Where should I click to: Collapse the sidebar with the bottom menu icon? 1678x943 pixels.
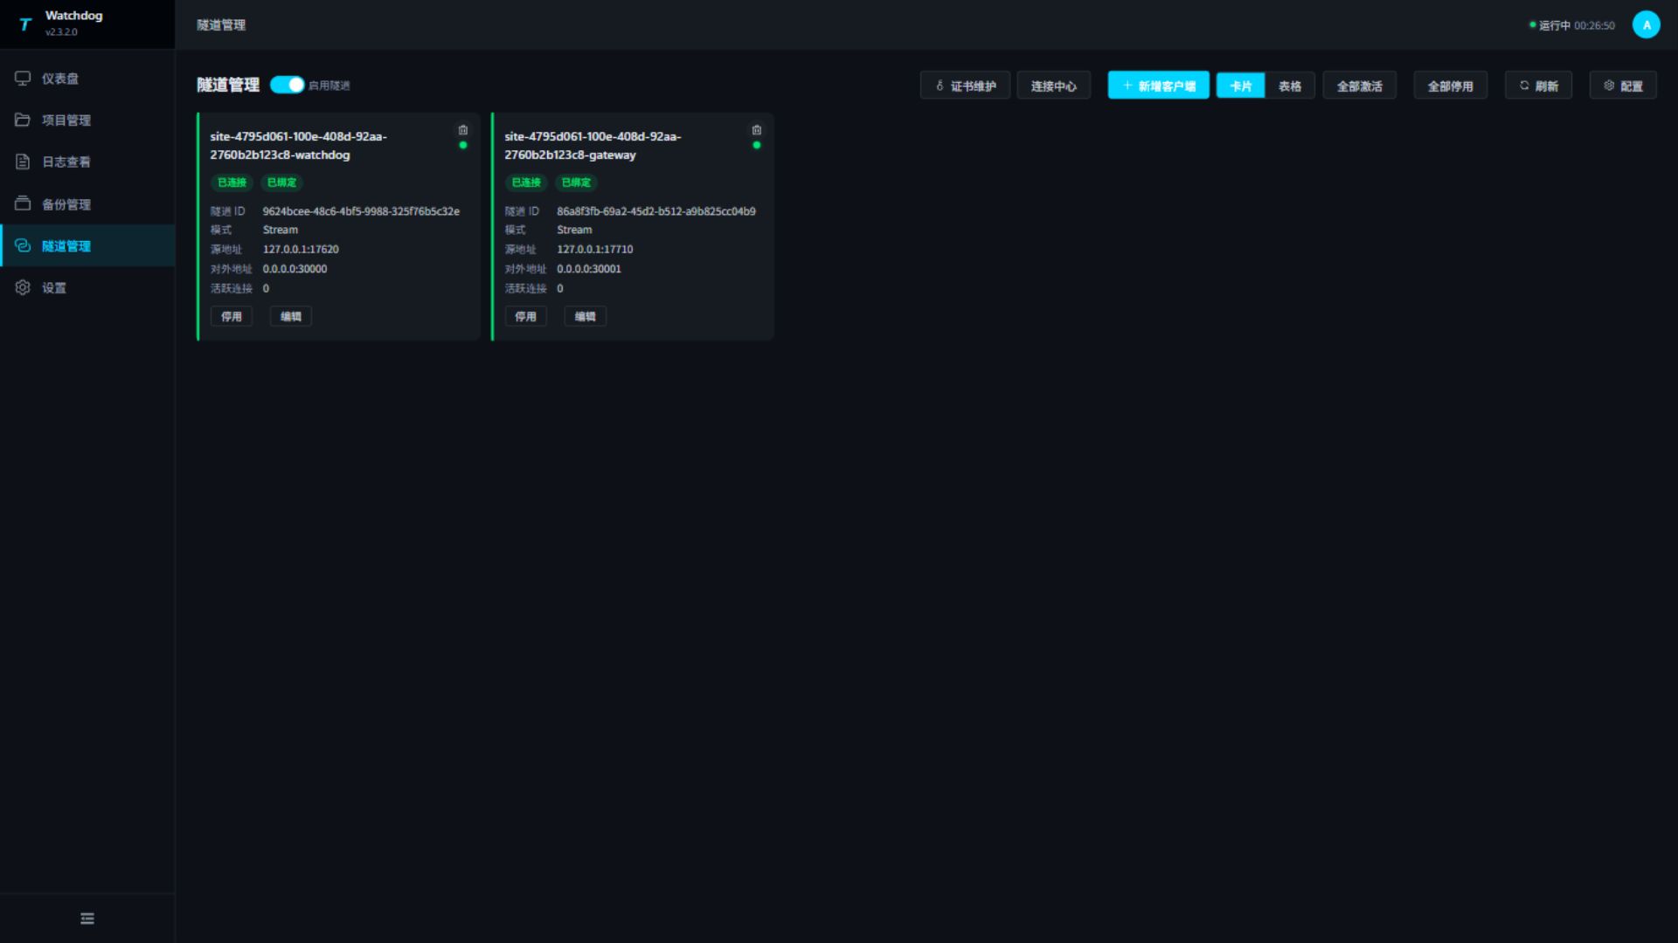[87, 919]
